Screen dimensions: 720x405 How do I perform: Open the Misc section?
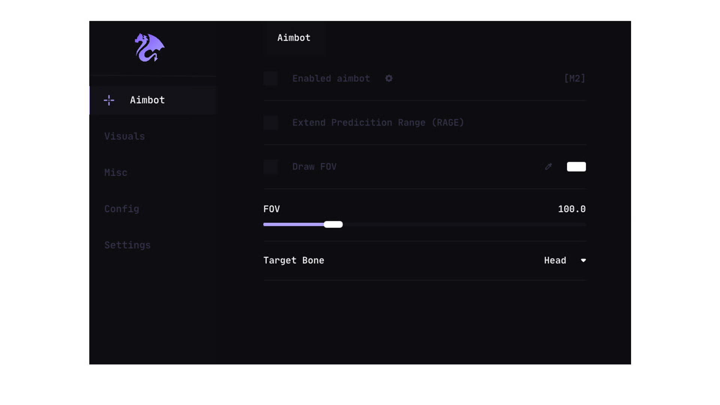116,172
